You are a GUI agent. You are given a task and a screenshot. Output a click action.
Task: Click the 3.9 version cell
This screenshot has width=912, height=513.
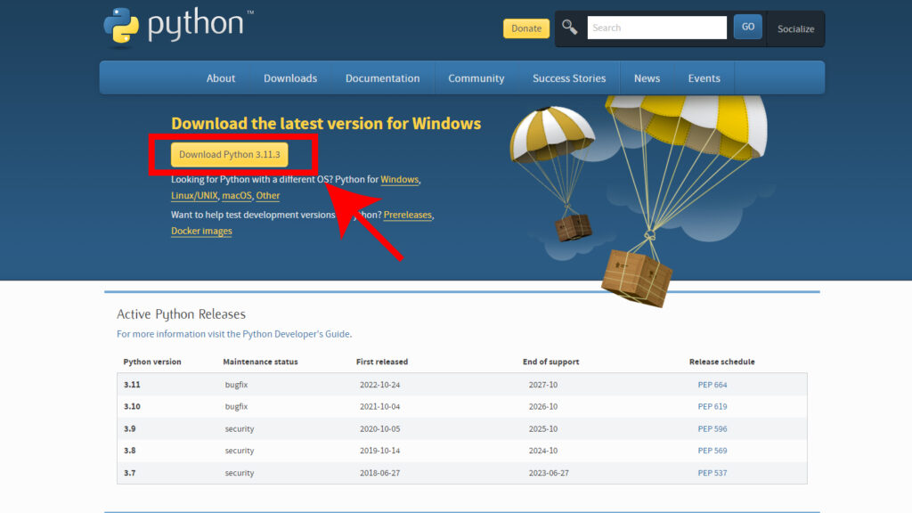pyautogui.click(x=130, y=428)
